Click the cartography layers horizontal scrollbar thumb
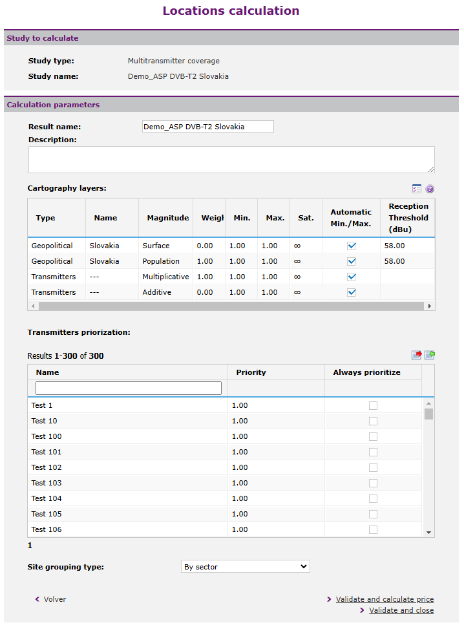Viewport: 464px width, 627px height. click(x=231, y=306)
